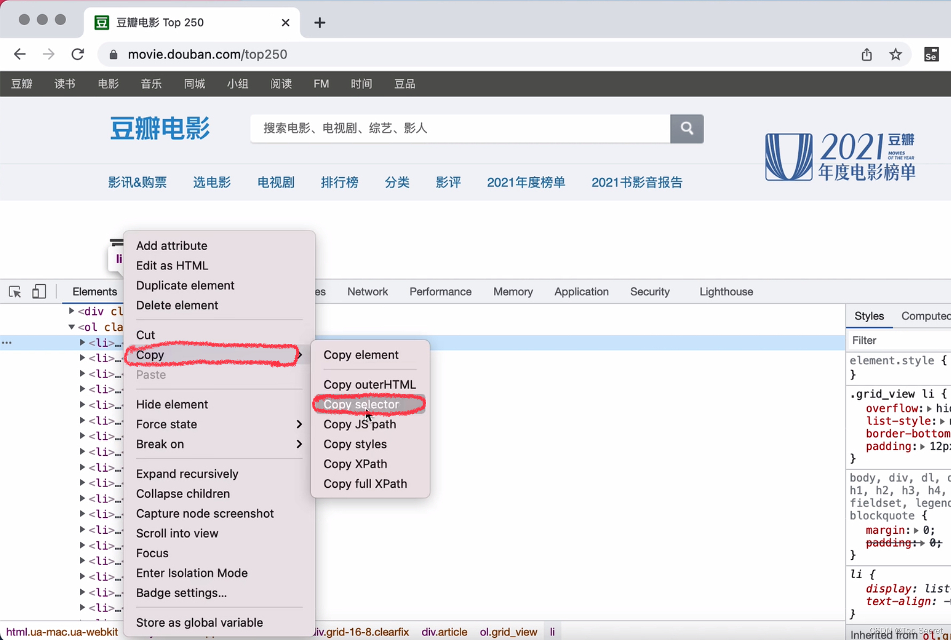
Task: Go forward in browser history
Action: point(49,54)
